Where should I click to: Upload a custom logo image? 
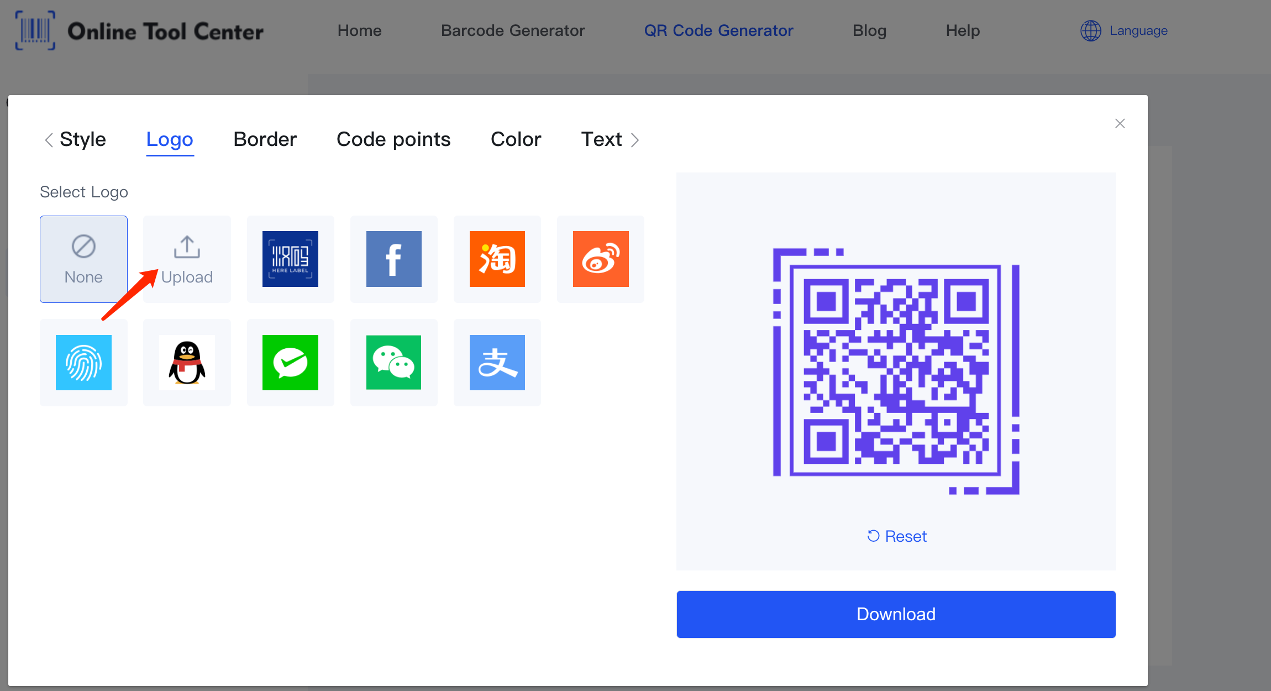(x=187, y=258)
